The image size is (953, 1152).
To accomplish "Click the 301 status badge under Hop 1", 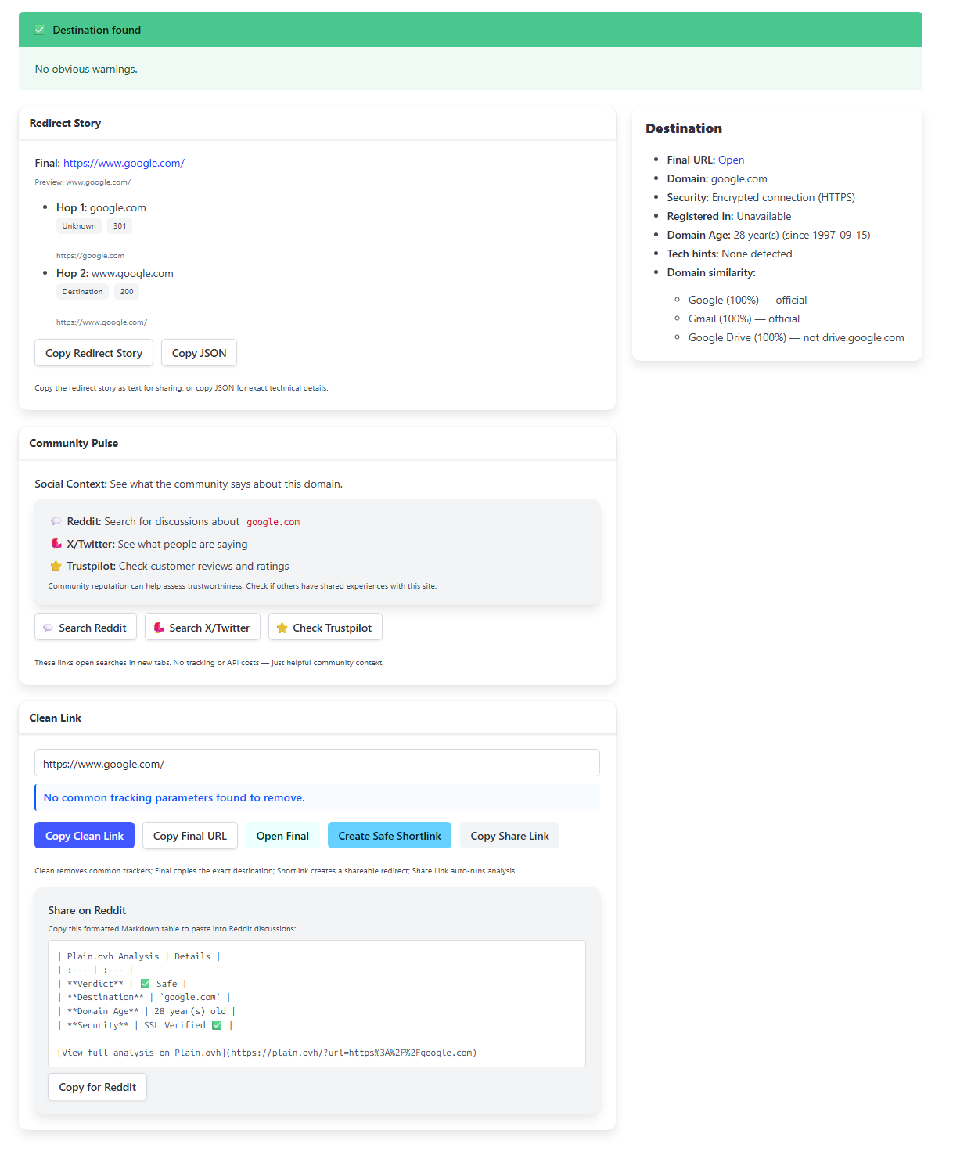I will (119, 226).
